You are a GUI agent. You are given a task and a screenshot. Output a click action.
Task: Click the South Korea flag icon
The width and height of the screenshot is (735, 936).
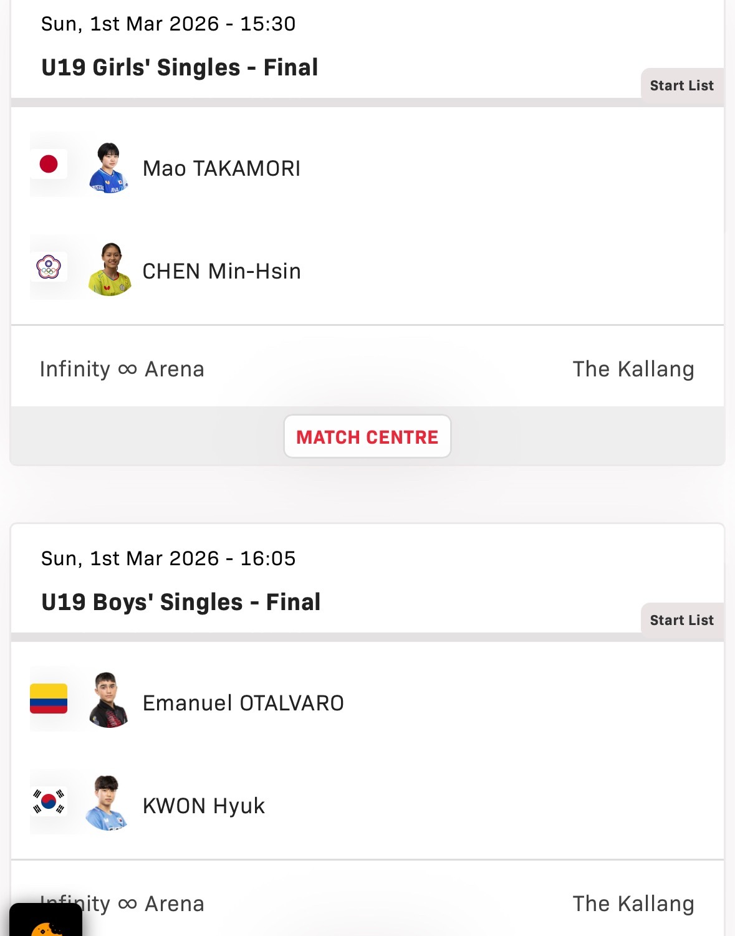pos(49,801)
